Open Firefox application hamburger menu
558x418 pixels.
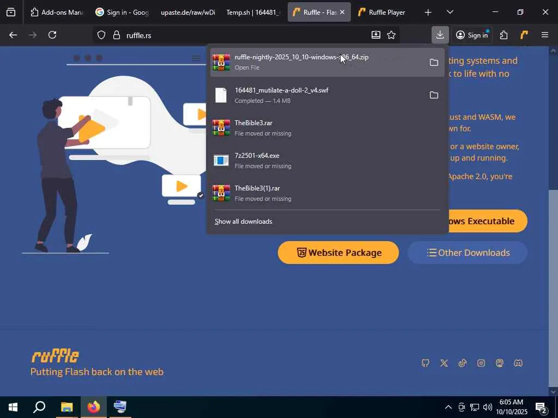click(x=545, y=35)
